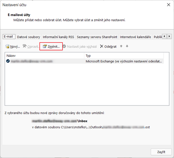The image size is (174, 158).
Task: Switch to the Datové soubory tab
Action: [x=29, y=37]
